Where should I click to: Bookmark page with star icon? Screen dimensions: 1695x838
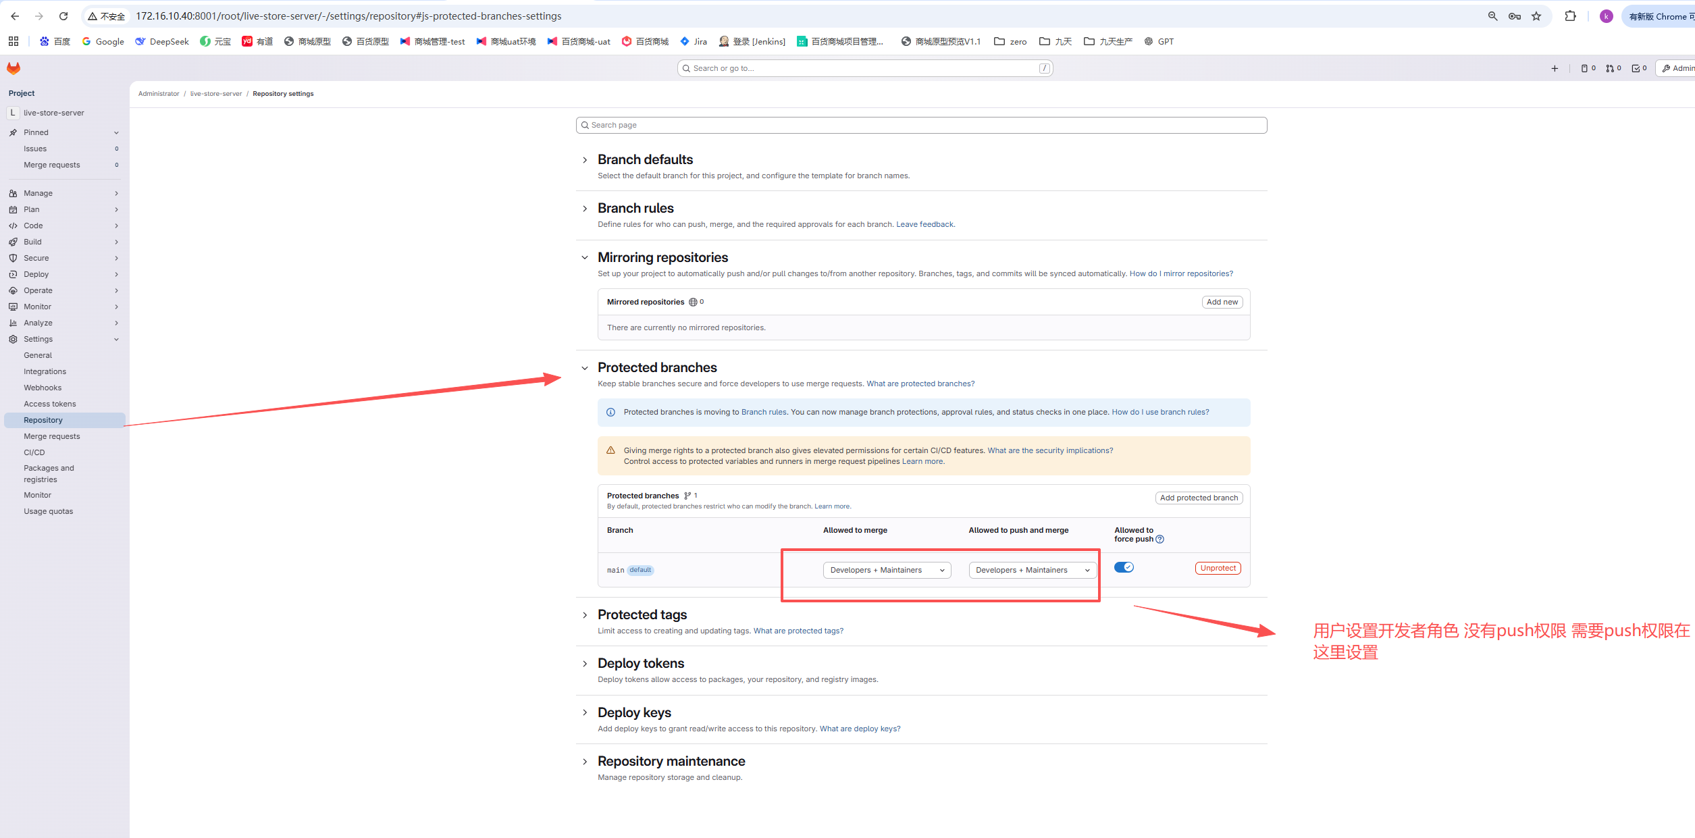click(x=1536, y=16)
